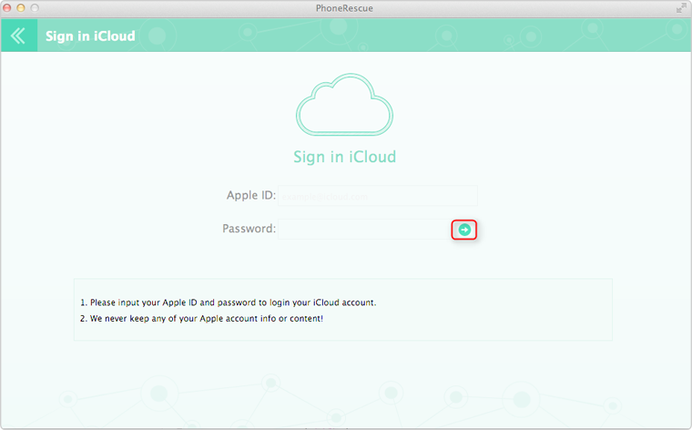The width and height of the screenshot is (692, 430).
Task: Click the "Sign in iCloud" heading below cloud
Action: [344, 157]
